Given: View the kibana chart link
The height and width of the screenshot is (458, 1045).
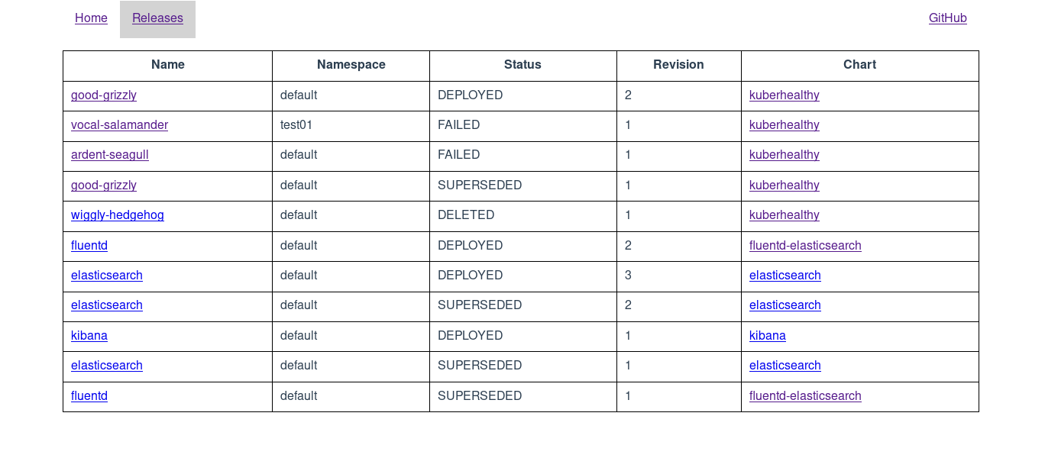Looking at the screenshot, I should (767, 335).
